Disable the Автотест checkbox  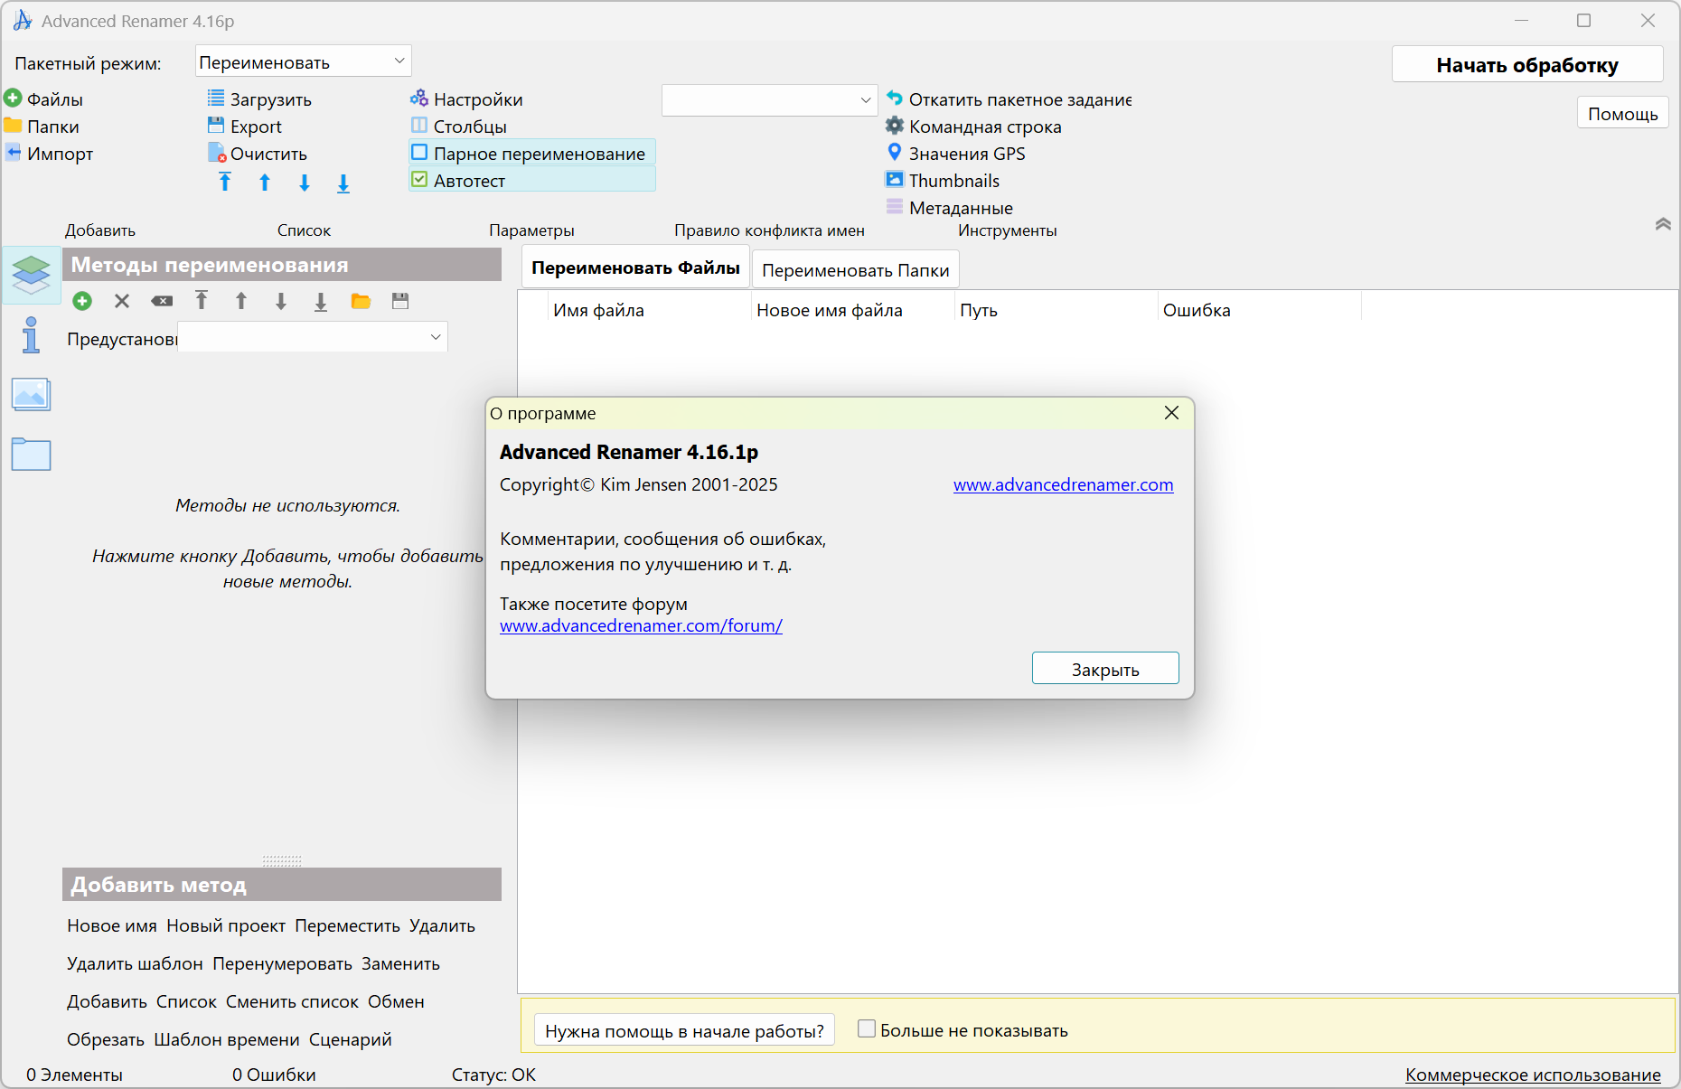pos(419,180)
